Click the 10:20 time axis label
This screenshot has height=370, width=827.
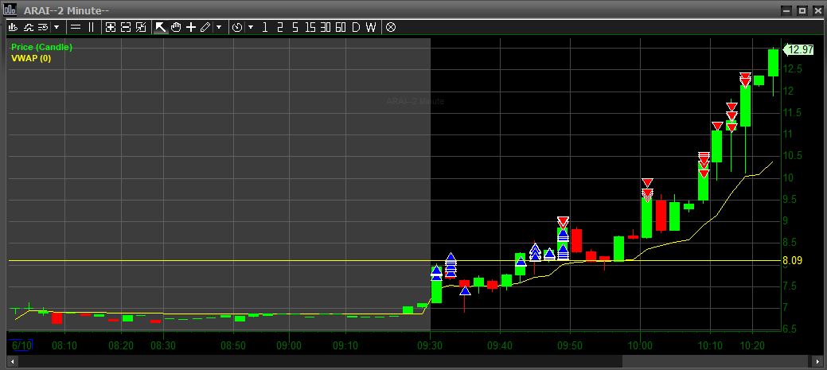753,346
